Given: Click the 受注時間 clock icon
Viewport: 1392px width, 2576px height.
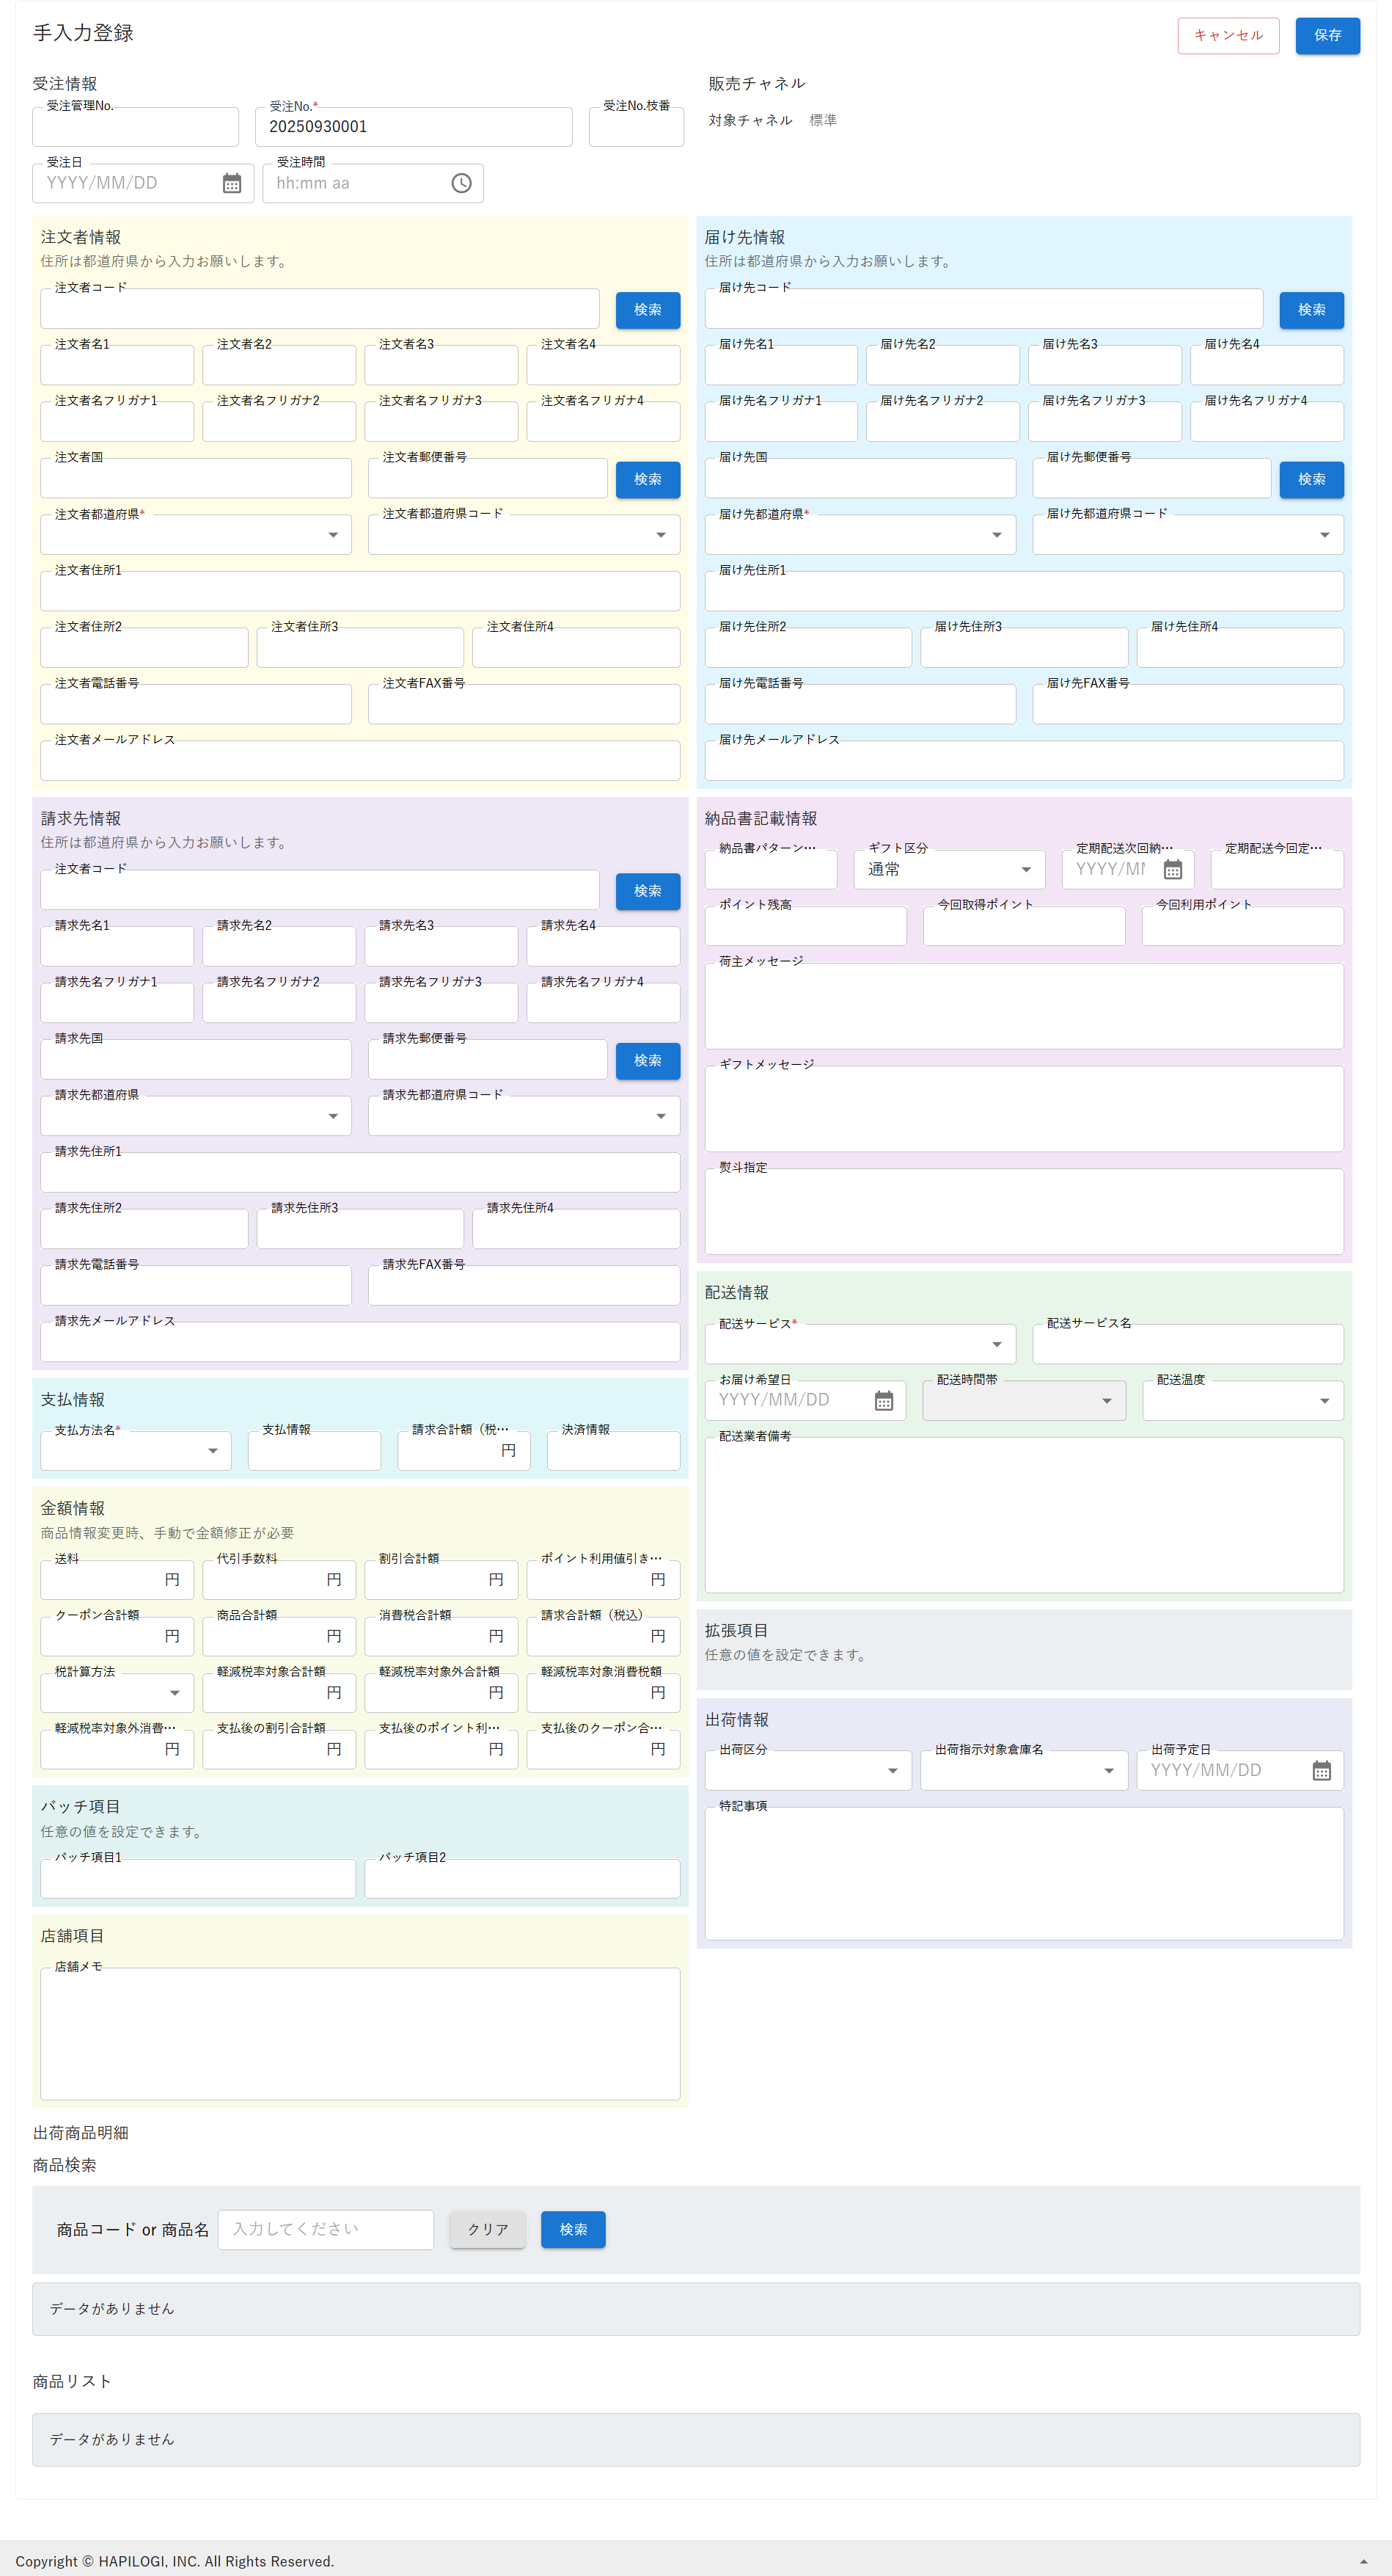Looking at the screenshot, I should pos(461,184).
